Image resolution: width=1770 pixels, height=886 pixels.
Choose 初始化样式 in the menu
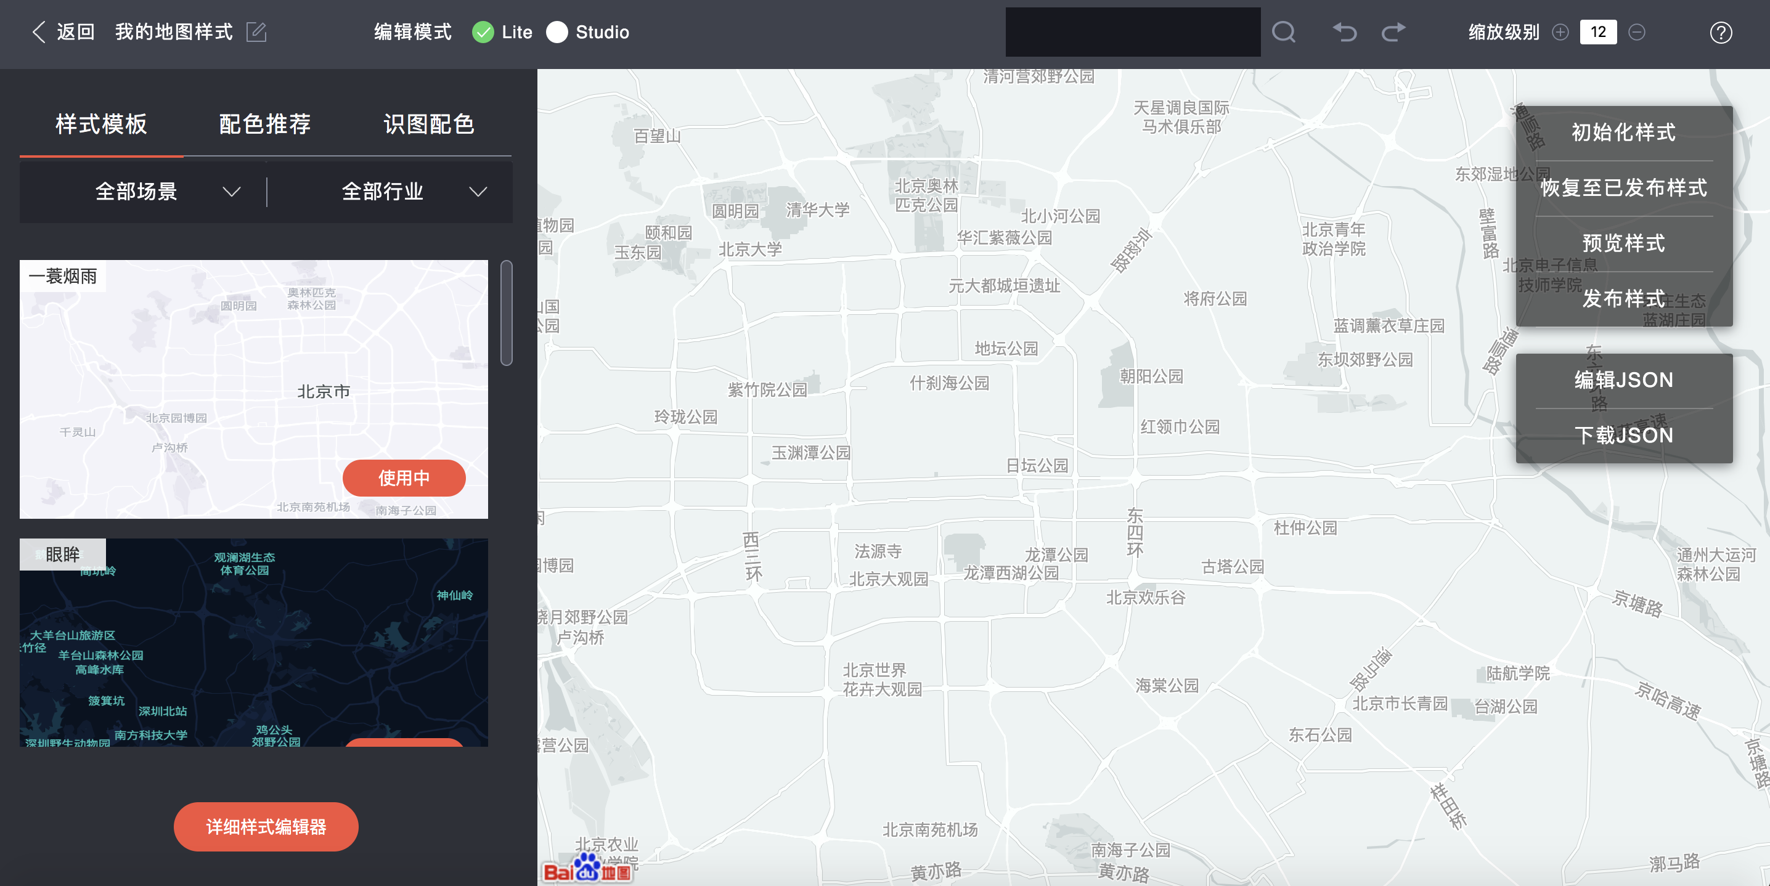1624,132
